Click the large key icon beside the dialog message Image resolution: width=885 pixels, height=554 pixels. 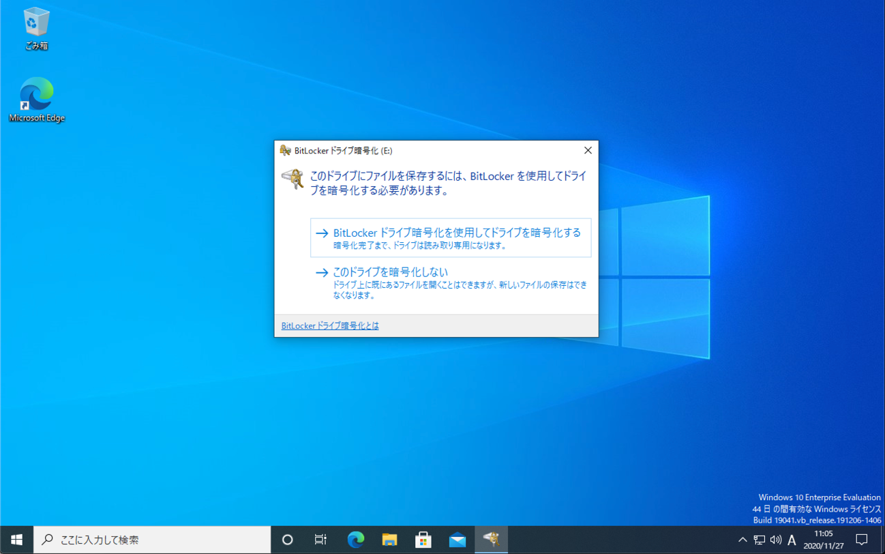(293, 179)
